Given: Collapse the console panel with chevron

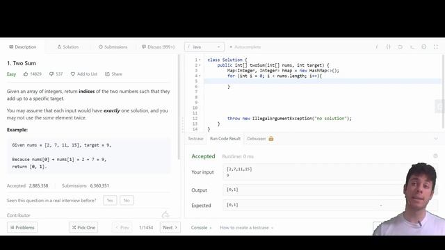Looking at the screenshot, I should 436,139.
